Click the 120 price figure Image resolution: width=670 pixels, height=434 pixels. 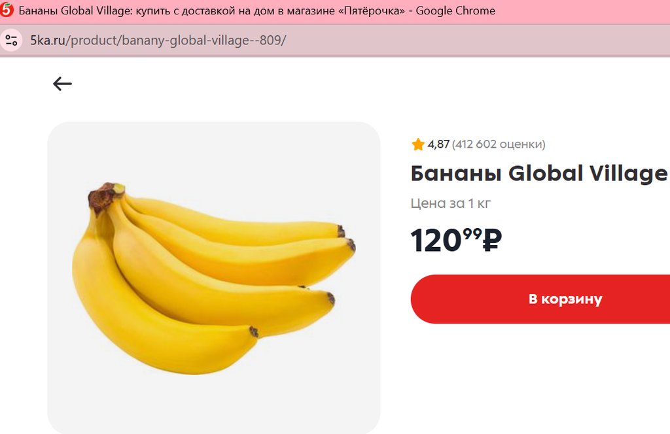click(436, 241)
